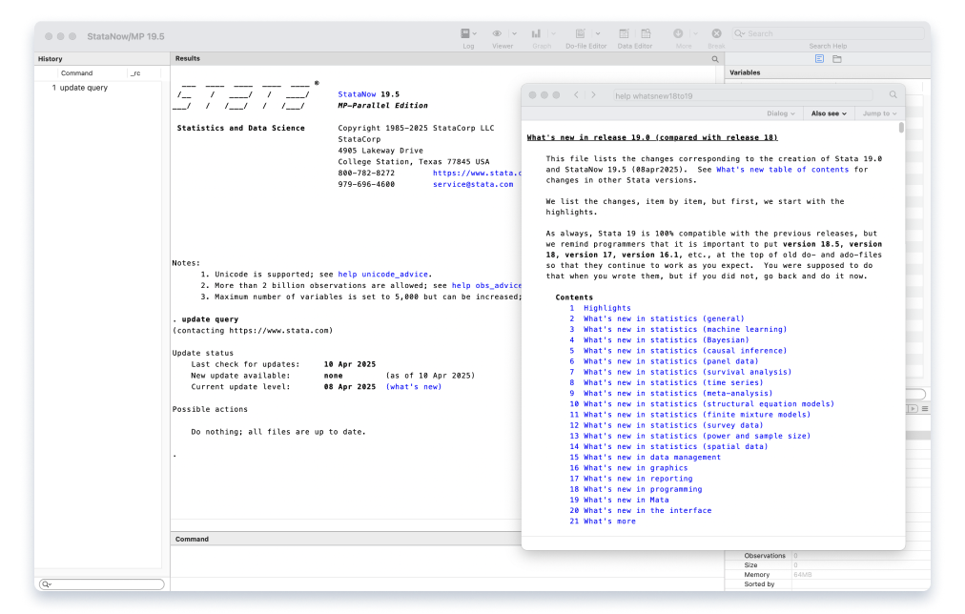Select the Variables panel list-view icon
The height and width of the screenshot is (614, 965).
pos(819,59)
